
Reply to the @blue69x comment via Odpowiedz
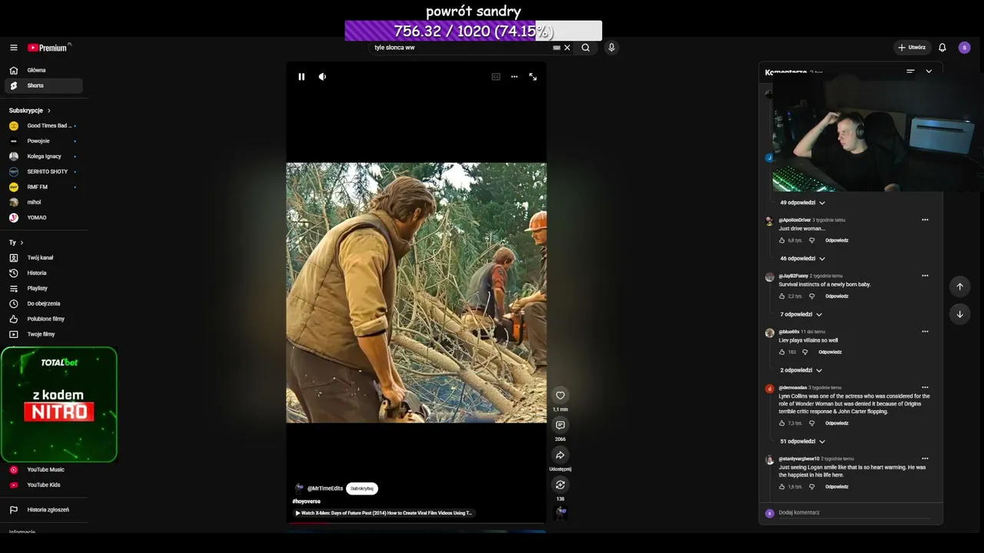(830, 352)
